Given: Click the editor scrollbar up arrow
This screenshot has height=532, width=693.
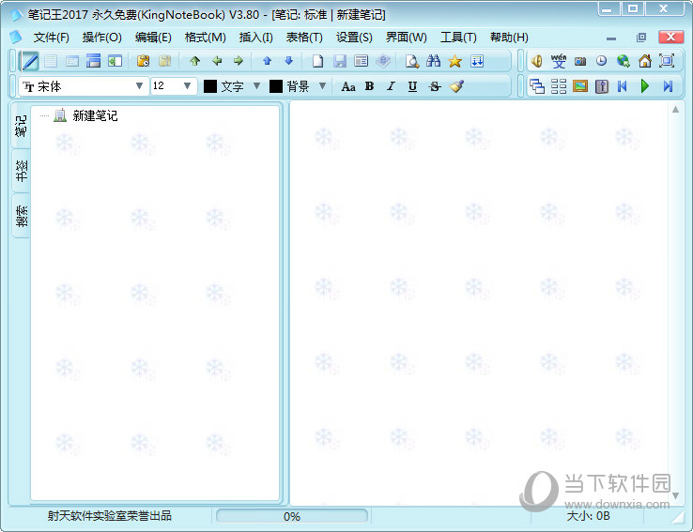Looking at the screenshot, I should point(676,109).
